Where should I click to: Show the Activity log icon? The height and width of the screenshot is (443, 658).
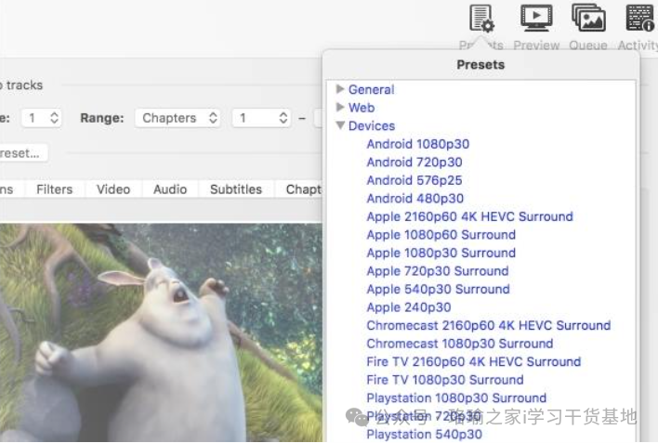coord(639,19)
